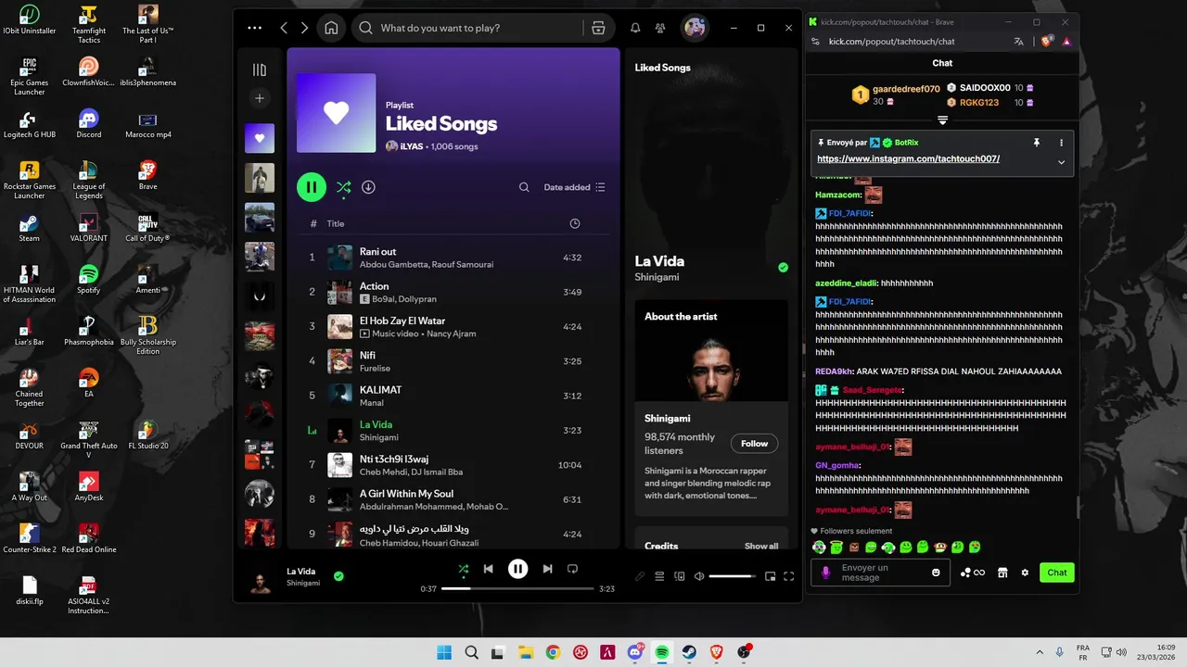Open the translate icon in Brave address bar
Image resolution: width=1187 pixels, height=667 pixels.
(1019, 42)
